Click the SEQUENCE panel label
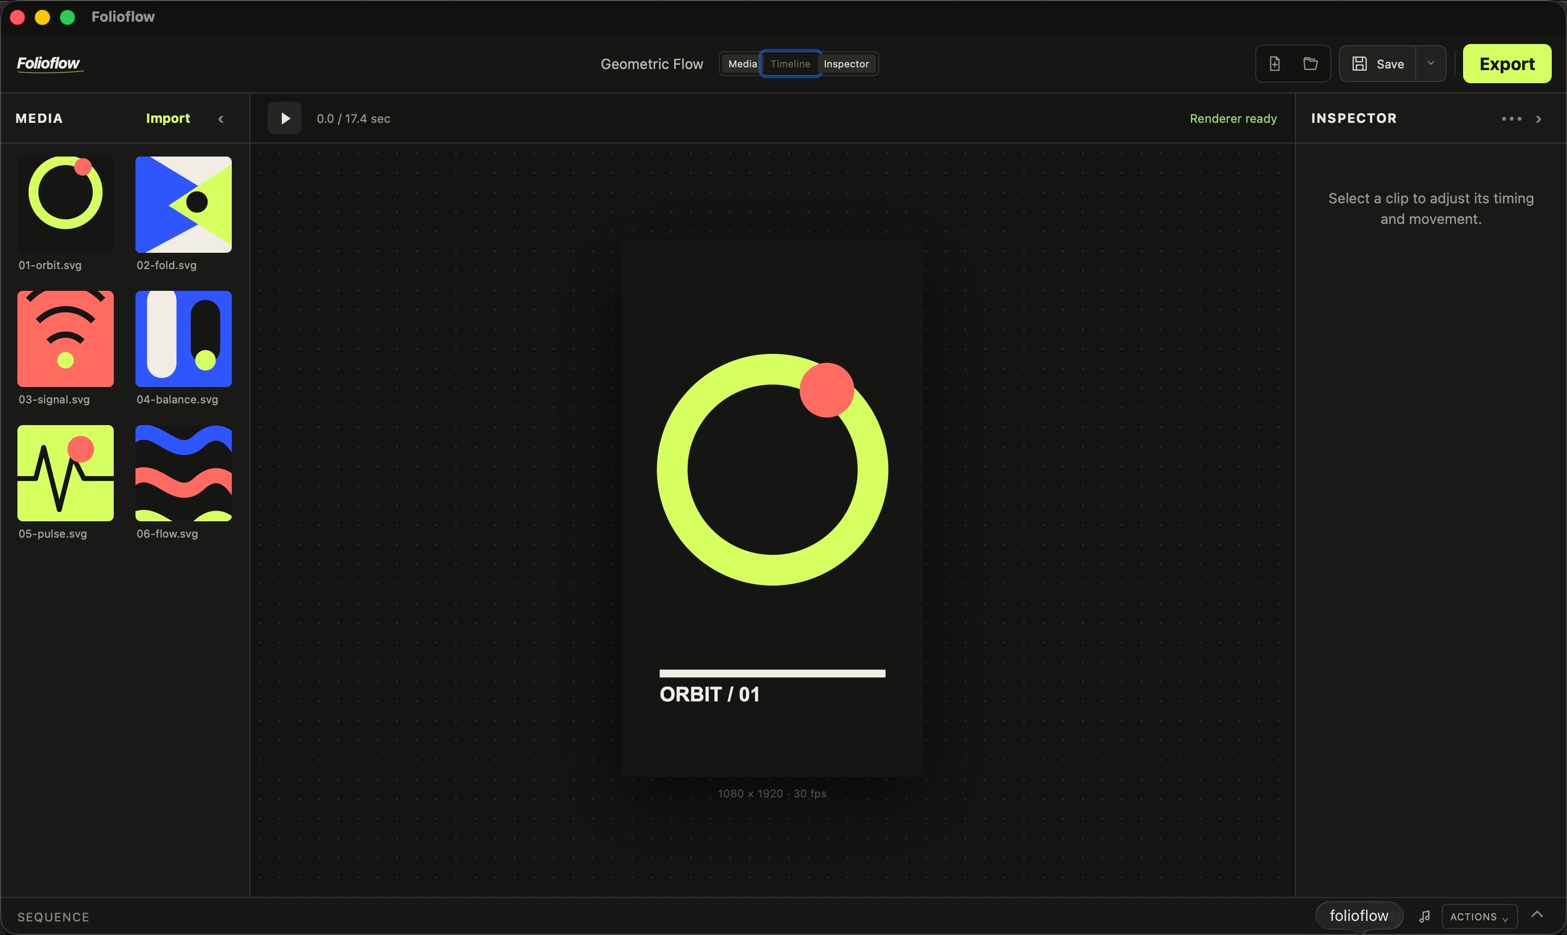 (x=54, y=918)
